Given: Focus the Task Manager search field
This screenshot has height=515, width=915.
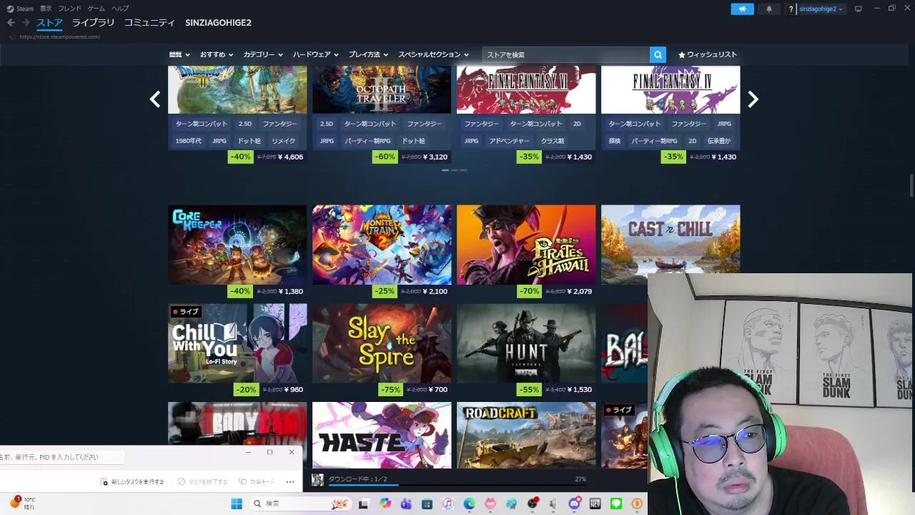Looking at the screenshot, I should (62, 457).
